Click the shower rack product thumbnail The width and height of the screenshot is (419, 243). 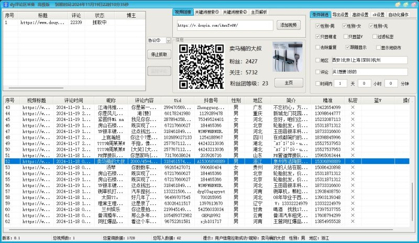(287, 57)
